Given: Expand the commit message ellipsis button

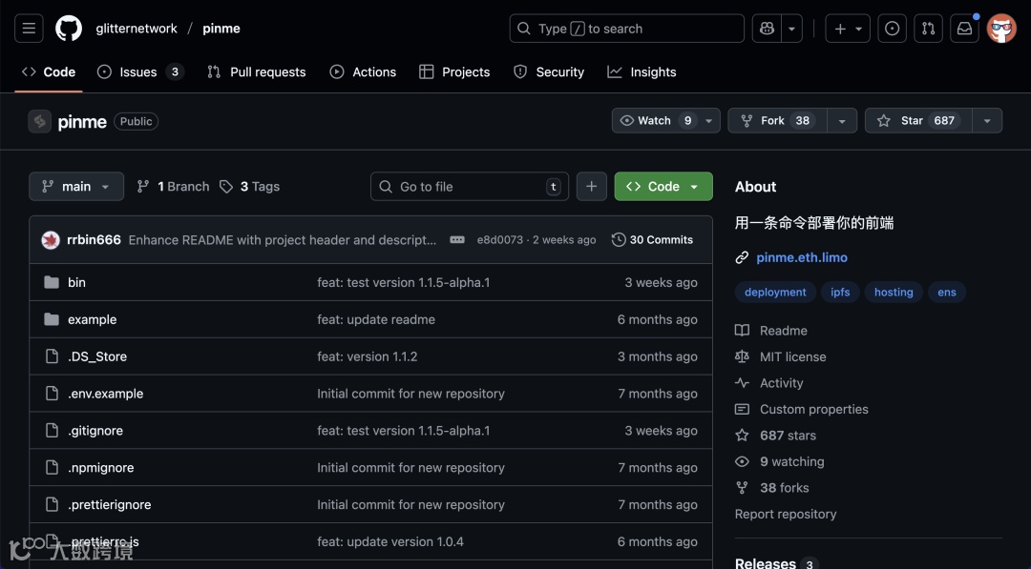Looking at the screenshot, I should point(457,239).
